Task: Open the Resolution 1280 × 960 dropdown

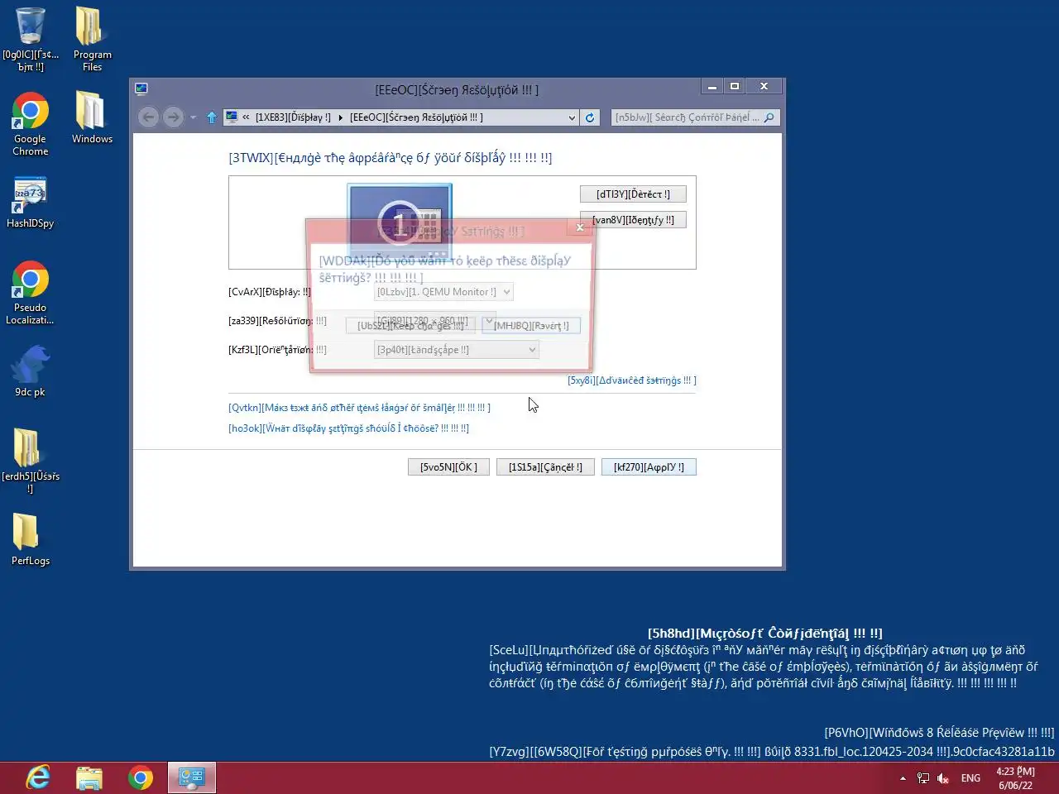Action: coord(435,321)
